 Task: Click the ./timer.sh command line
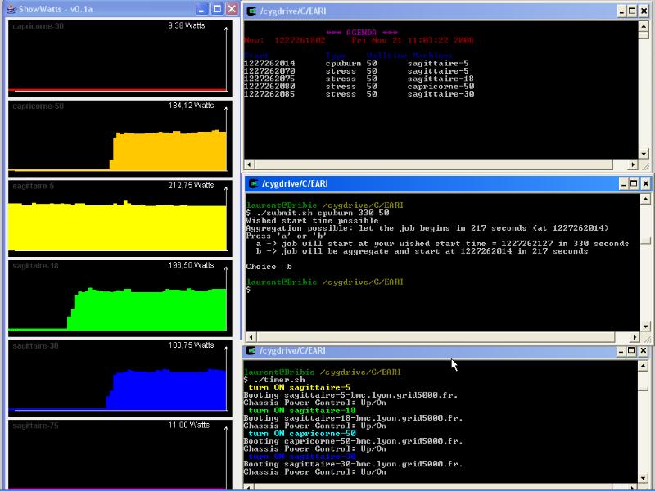(274, 380)
